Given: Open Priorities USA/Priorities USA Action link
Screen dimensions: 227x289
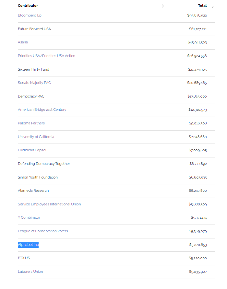Looking at the screenshot, I should pos(46,56).
